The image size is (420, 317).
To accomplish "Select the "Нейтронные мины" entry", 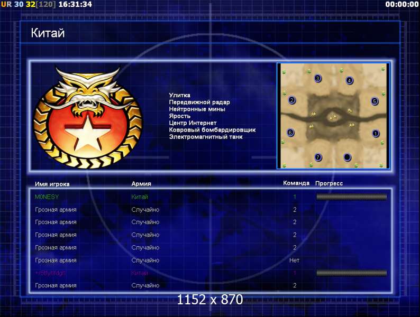I will point(197,109).
